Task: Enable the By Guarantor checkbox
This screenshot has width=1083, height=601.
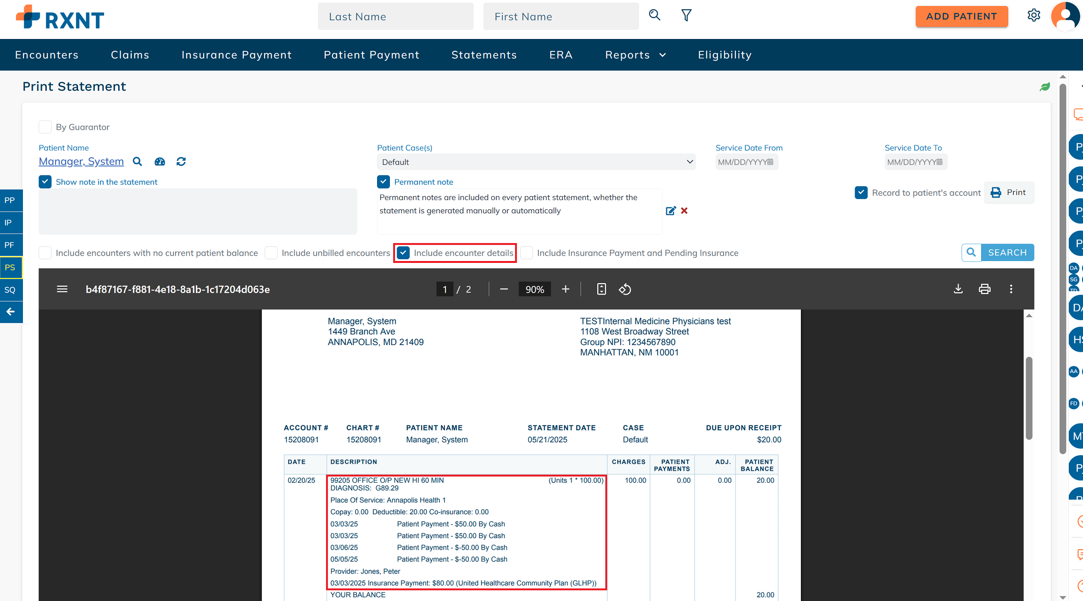Action: click(45, 127)
